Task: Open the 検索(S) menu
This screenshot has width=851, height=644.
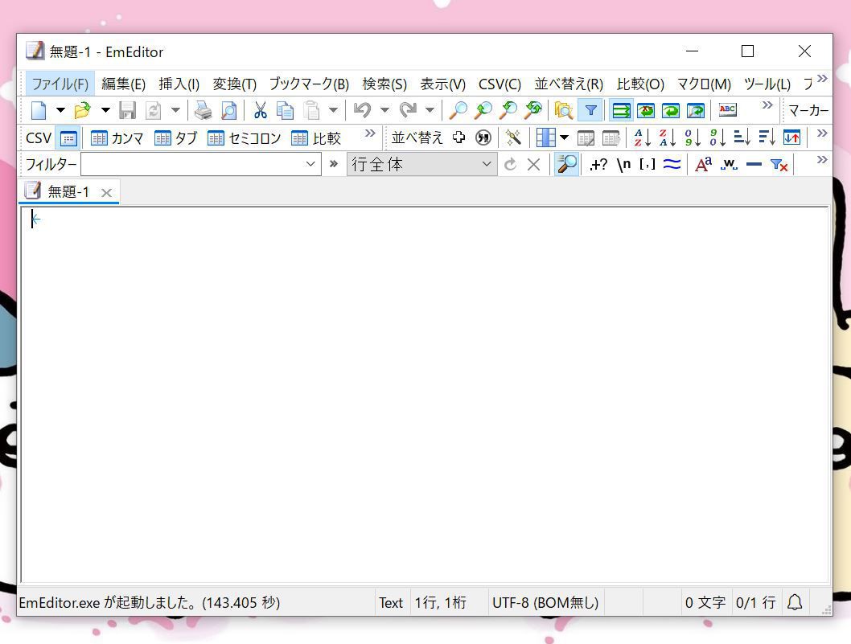Action: tap(384, 84)
